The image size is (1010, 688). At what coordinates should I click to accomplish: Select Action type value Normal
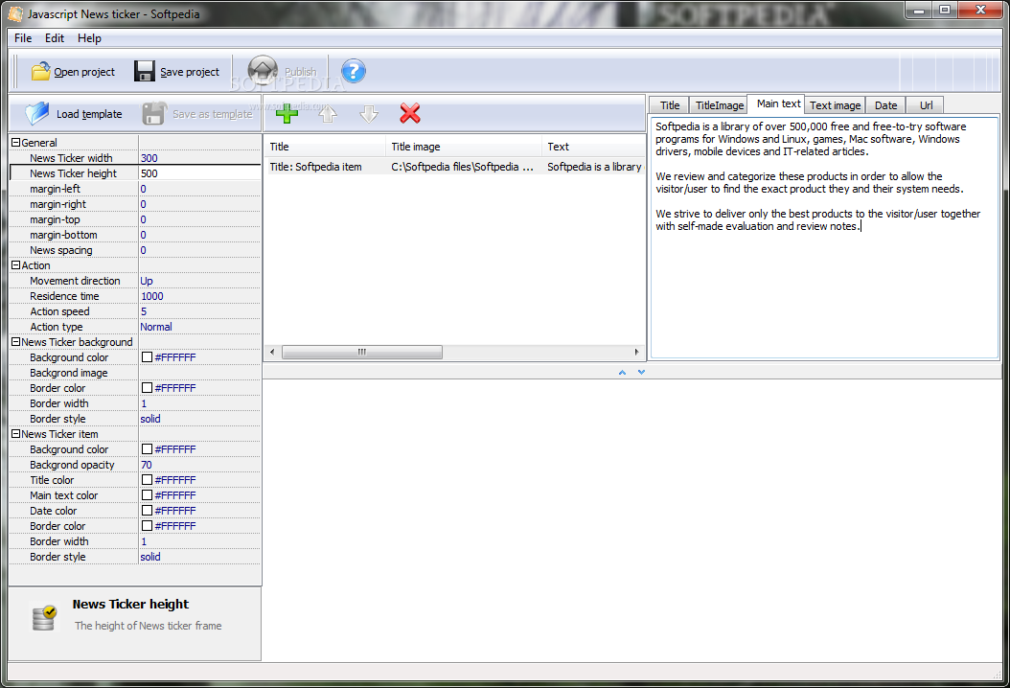pyautogui.click(x=199, y=327)
